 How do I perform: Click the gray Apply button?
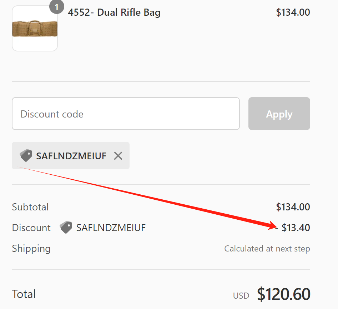click(279, 114)
